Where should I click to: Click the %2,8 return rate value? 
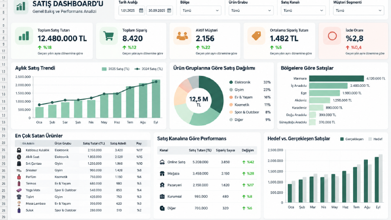[x=355, y=38]
